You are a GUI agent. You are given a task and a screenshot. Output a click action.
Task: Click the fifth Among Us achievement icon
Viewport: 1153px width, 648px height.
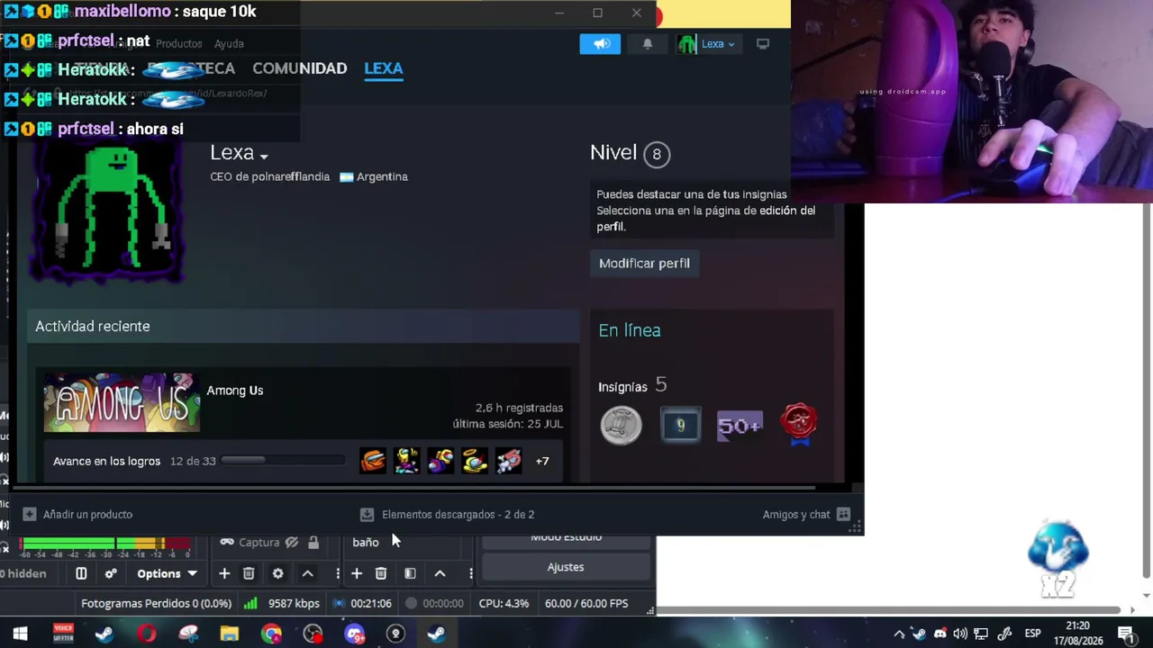coord(509,461)
